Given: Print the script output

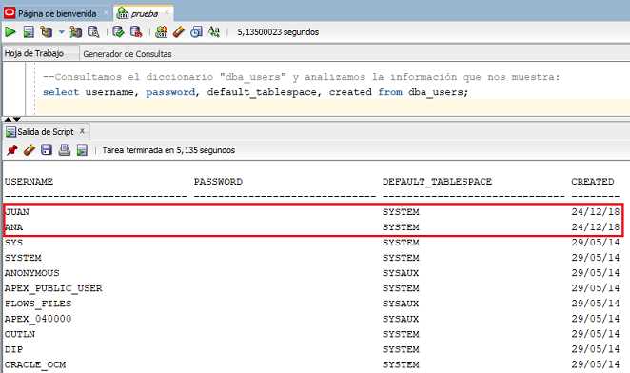Looking at the screenshot, I should (x=65, y=150).
